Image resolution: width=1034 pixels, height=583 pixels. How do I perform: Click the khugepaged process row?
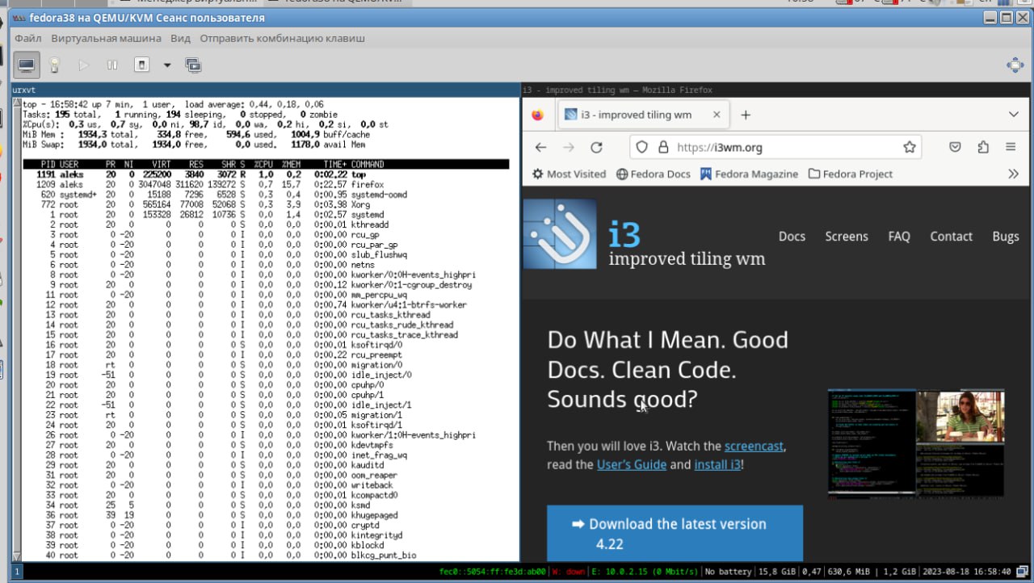point(266,515)
